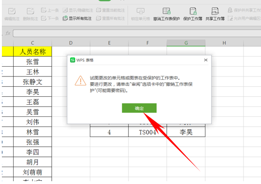
Task: Select cell containing 李四
Action: coord(32,152)
